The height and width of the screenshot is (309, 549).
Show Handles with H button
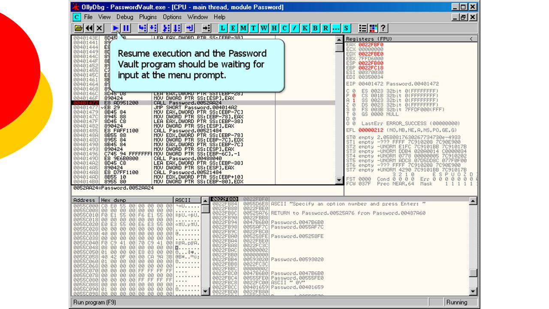tap(274, 28)
